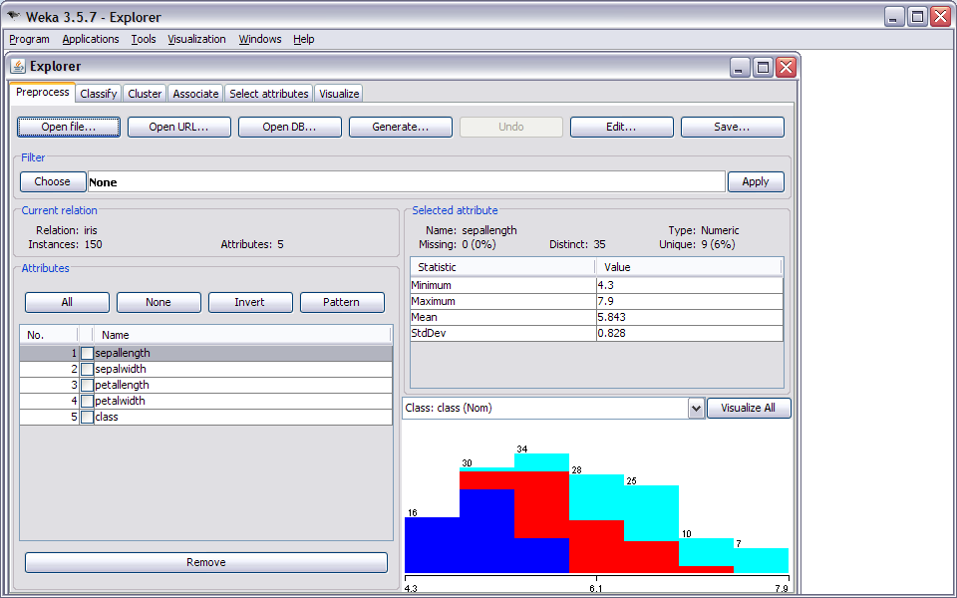This screenshot has width=957, height=598.
Task: Minimize the main Weka 3.5.7 window
Action: (x=893, y=17)
